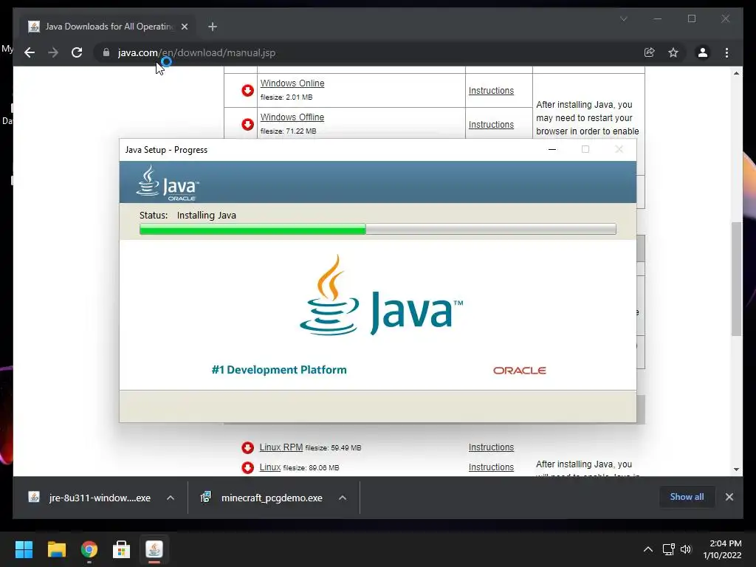Image resolution: width=756 pixels, height=567 pixels.
Task: Click the scroll down arrow of the page
Action: click(736, 469)
